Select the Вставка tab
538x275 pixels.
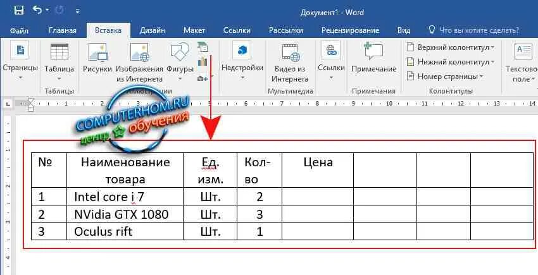[x=108, y=30]
